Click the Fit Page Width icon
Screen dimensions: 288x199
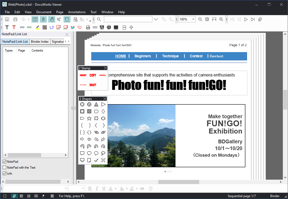click(214, 19)
